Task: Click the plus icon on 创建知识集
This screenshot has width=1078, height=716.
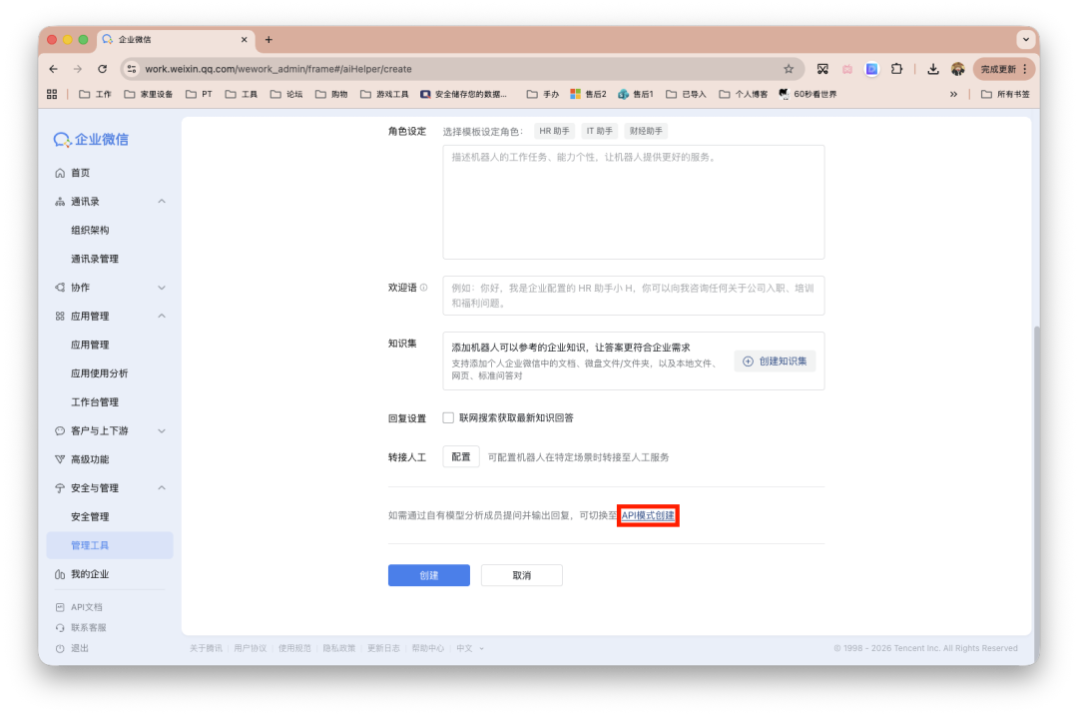Action: click(748, 360)
